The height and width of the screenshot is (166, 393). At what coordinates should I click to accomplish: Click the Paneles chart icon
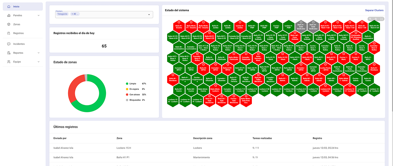9,15
